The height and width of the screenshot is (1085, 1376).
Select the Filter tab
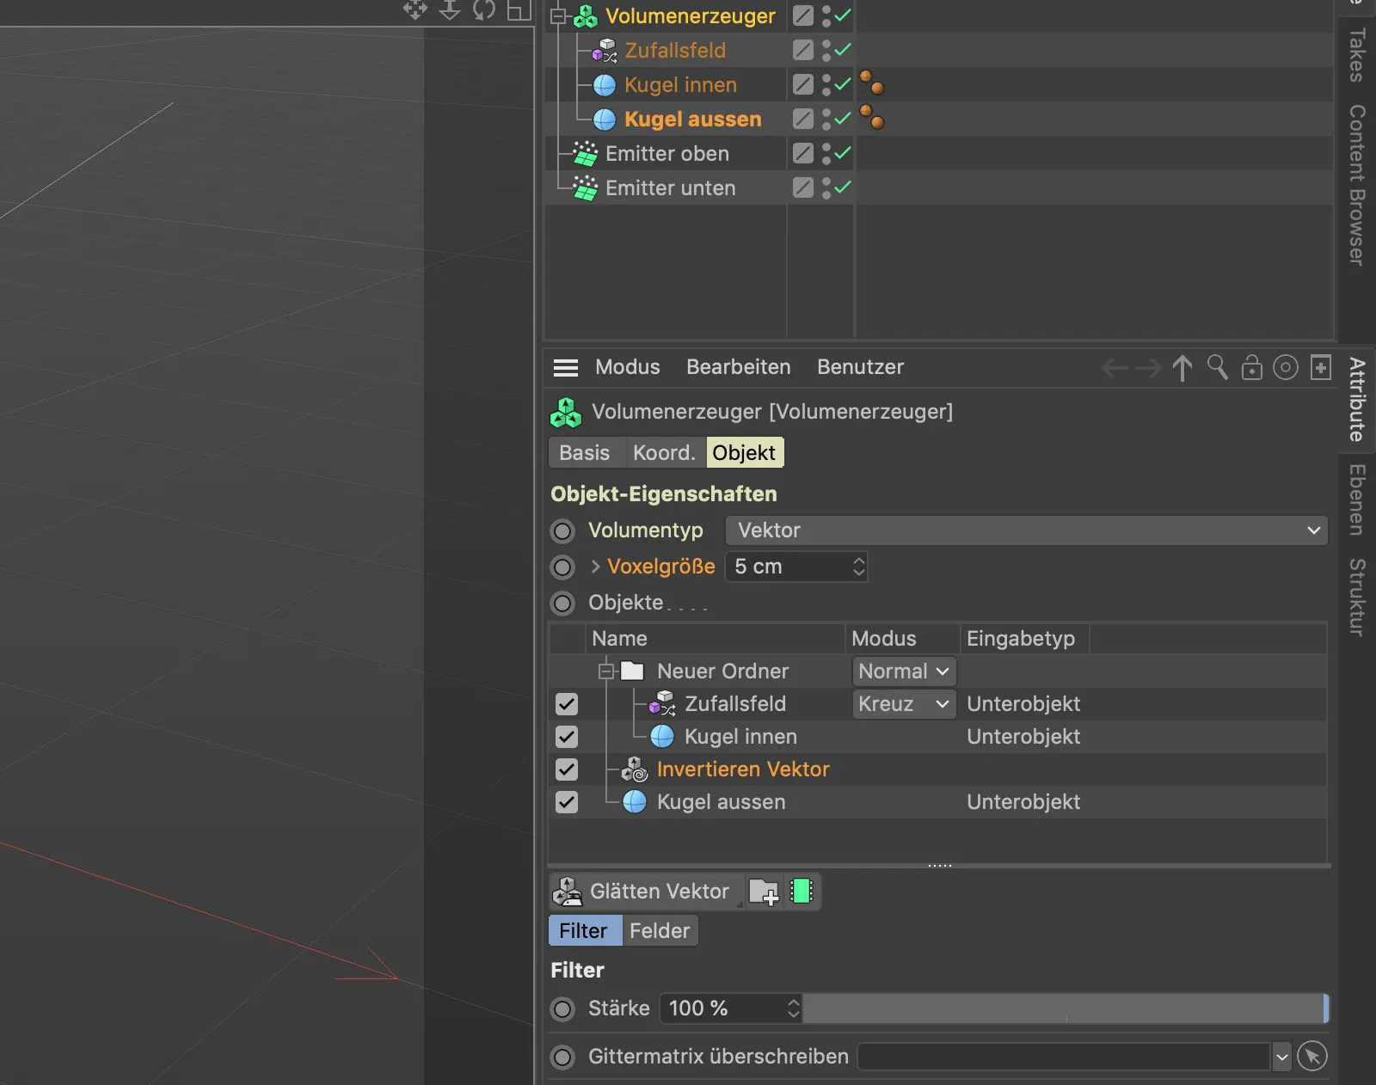point(584,931)
